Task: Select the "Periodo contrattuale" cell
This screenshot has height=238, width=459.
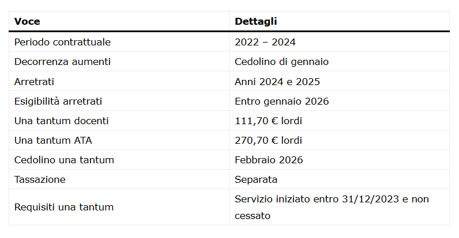Action: tap(62, 42)
